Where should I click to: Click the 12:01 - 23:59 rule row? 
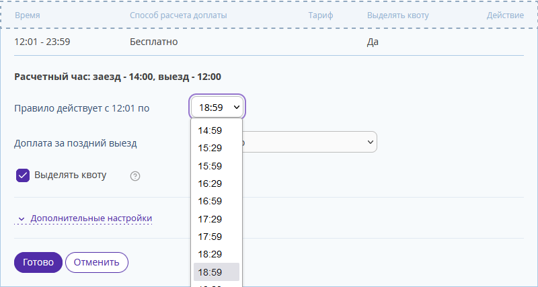tap(269, 42)
